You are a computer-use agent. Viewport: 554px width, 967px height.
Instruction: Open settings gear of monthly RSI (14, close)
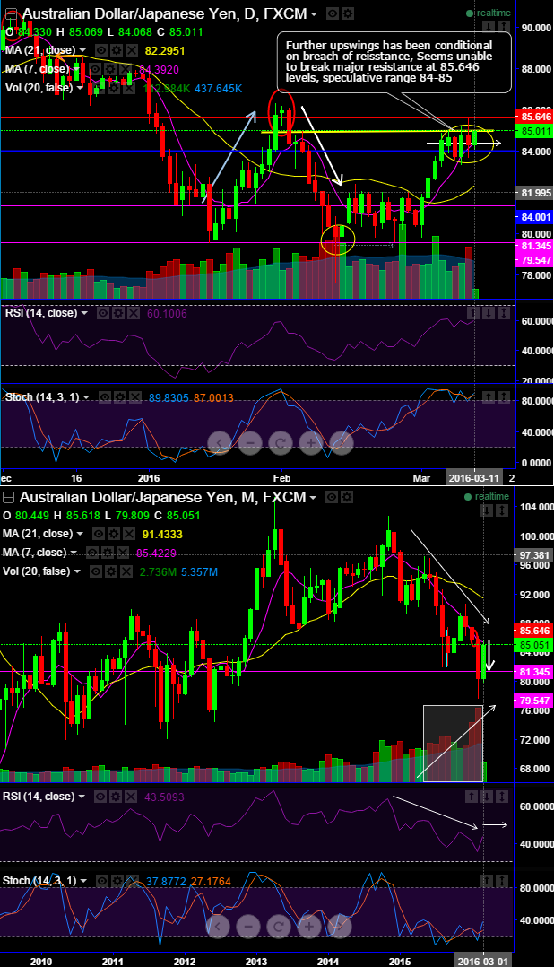pyautogui.click(x=116, y=797)
